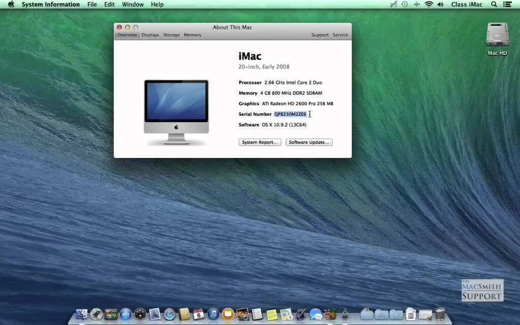The image size is (520, 325).
Task: Open the brown Contacts book in Dock
Action: coord(184,314)
